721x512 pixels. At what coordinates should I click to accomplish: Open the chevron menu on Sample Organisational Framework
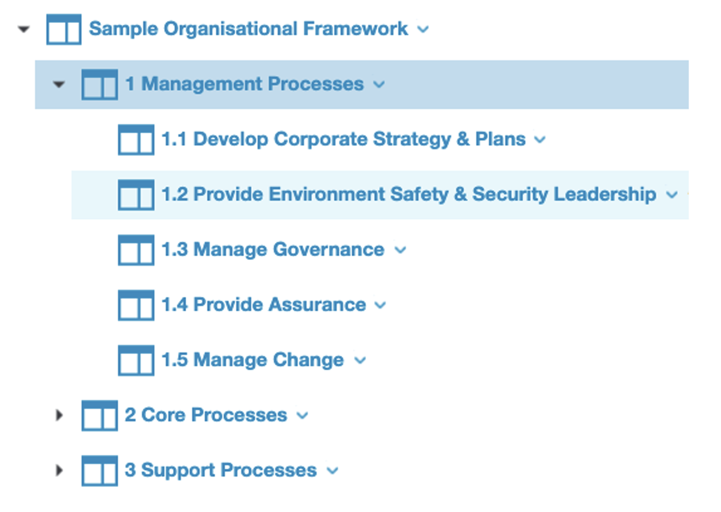tap(423, 29)
